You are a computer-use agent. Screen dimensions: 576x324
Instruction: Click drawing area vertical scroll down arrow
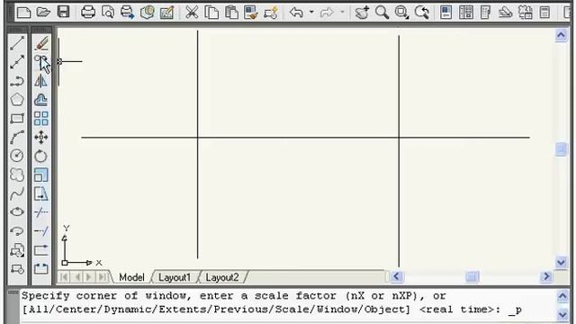pos(561,262)
